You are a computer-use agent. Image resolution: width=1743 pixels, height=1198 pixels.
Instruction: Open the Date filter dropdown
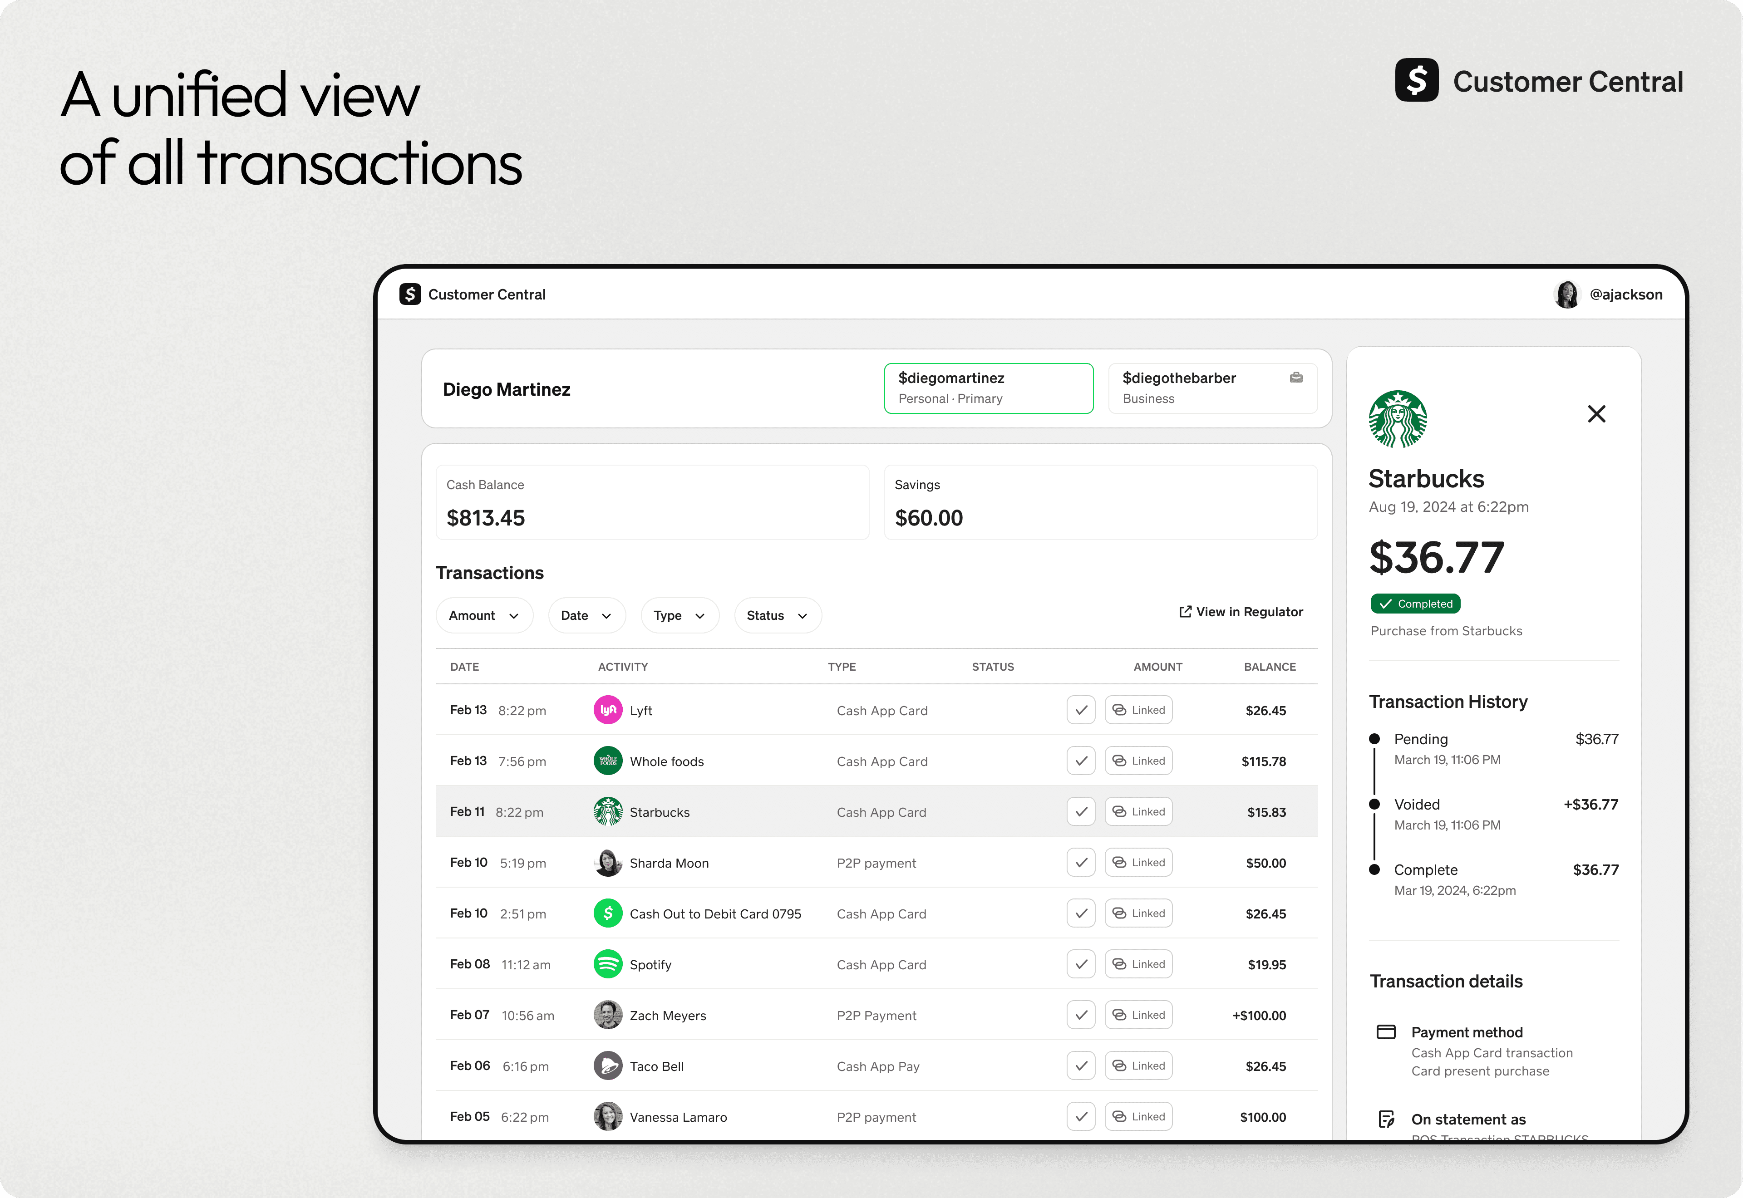point(587,615)
